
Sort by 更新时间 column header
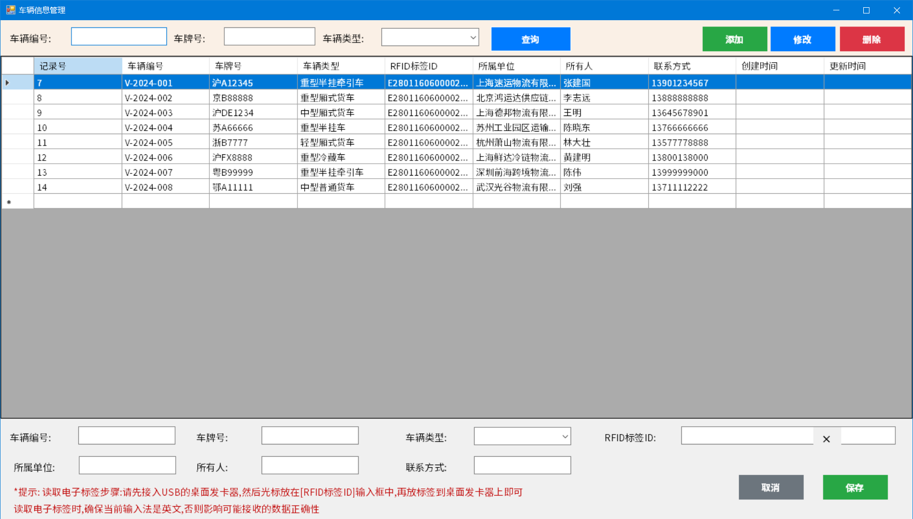point(868,66)
